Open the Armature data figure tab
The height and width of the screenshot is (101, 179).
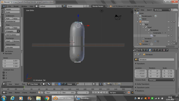(156, 50)
